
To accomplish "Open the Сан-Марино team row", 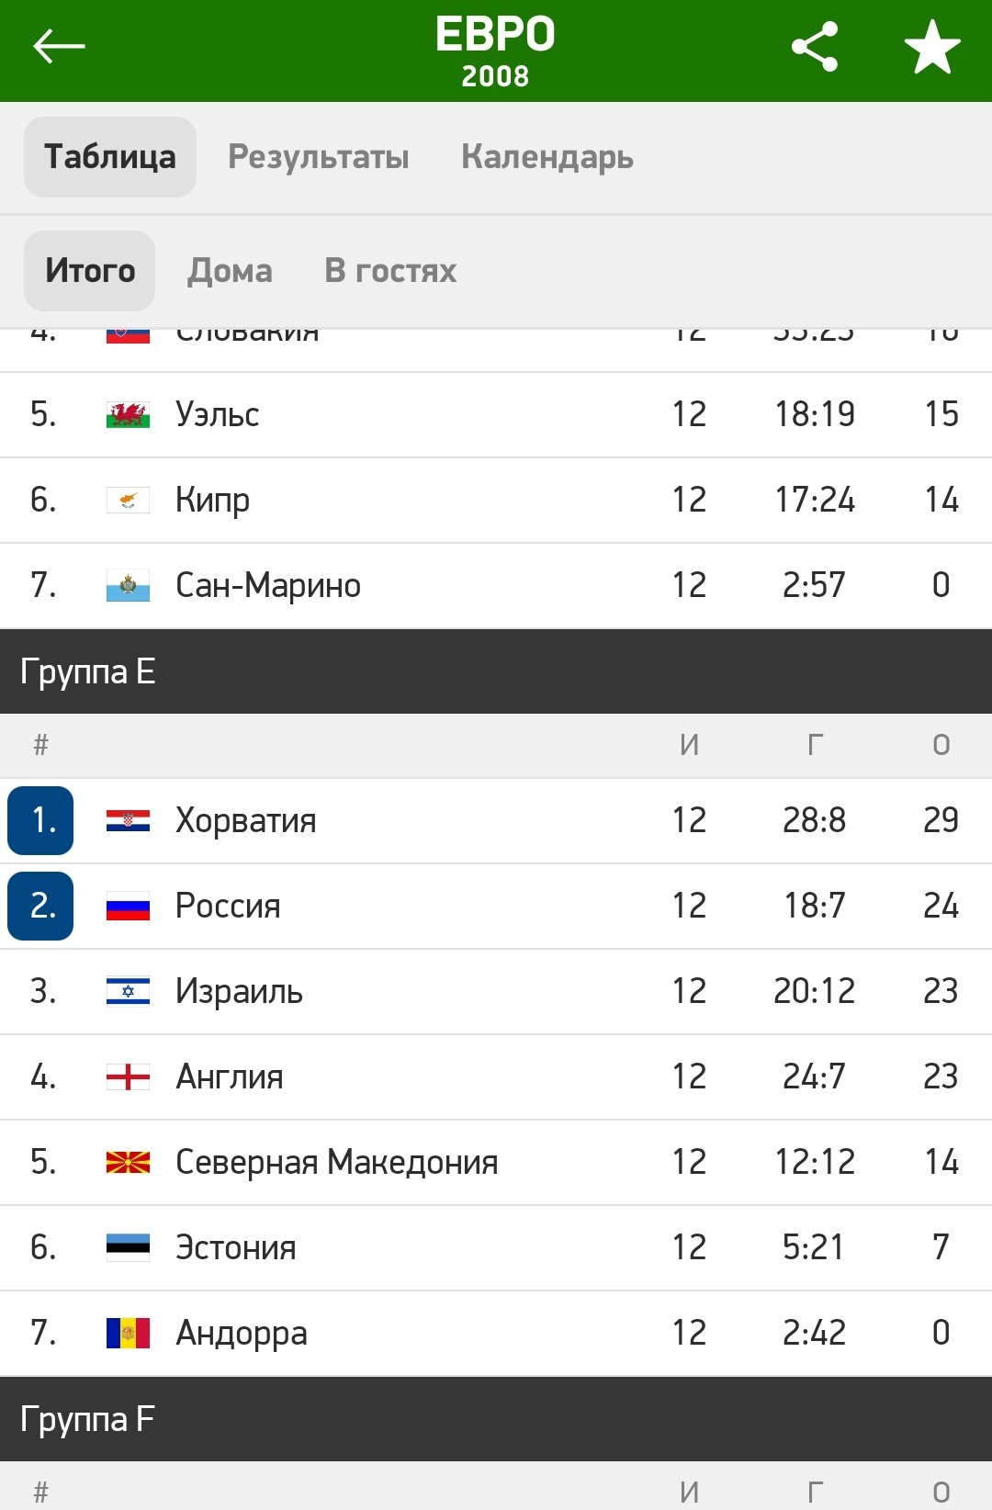I will 496,586.
